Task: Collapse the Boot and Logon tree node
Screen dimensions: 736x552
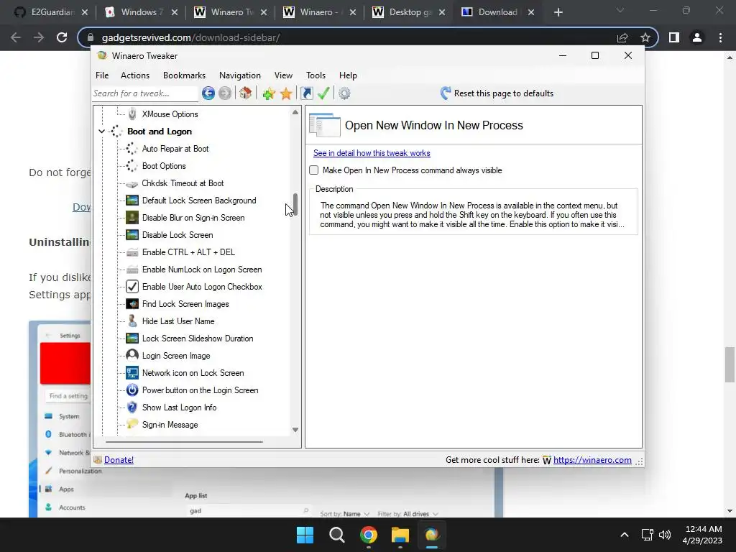Action: coord(102,132)
